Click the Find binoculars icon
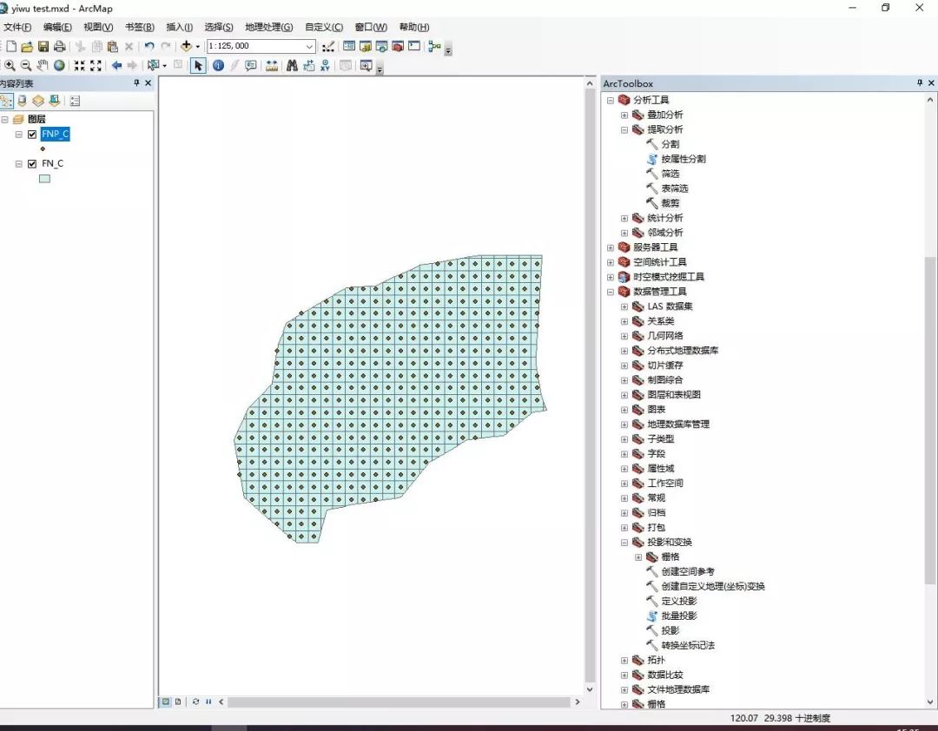This screenshot has width=938, height=731. pos(292,65)
